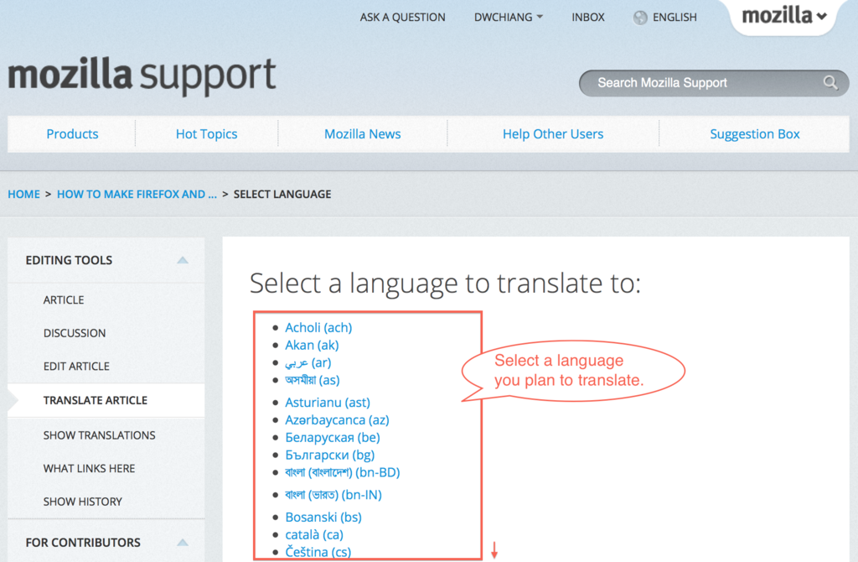Click the globe icon beside English
Image resolution: width=858 pixels, height=562 pixels.
coord(639,18)
